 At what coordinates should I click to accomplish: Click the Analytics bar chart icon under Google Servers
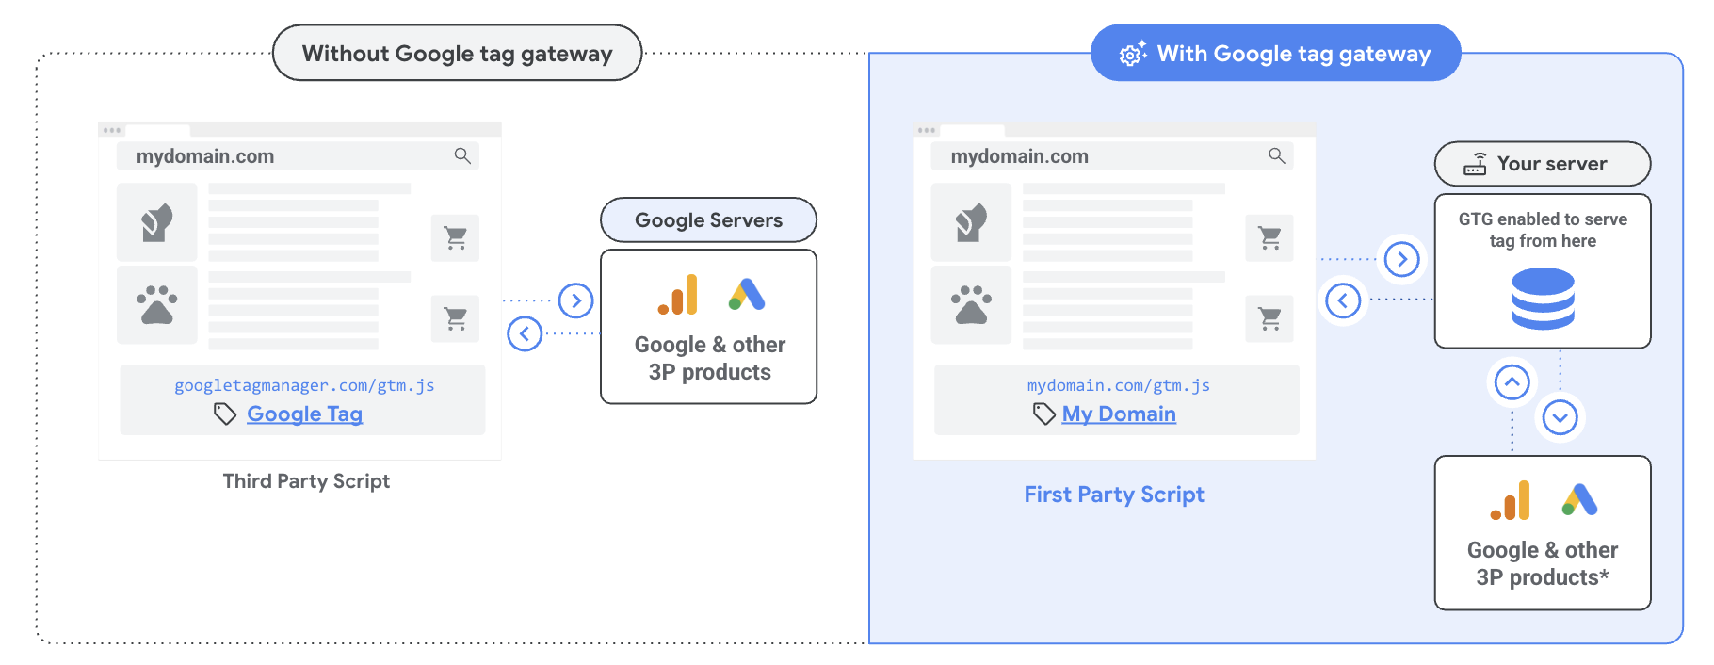(678, 295)
